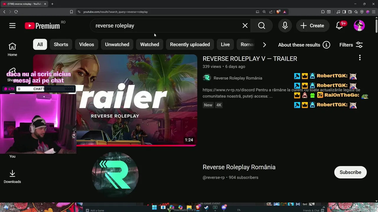Open the search Filters panel

(x=351, y=45)
